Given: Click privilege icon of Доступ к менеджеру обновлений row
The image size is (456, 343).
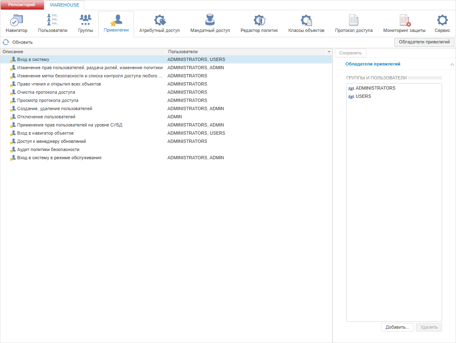Looking at the screenshot, I should point(13,141).
